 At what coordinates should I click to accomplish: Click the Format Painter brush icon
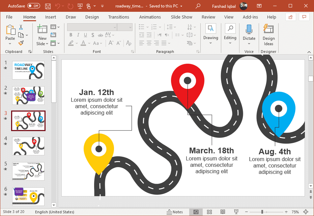21,43
